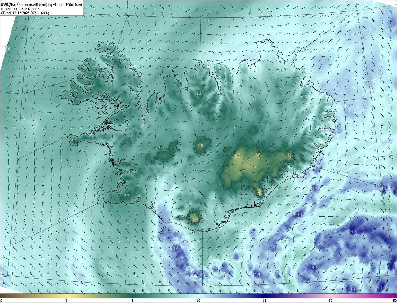Viewport: 397px width, 303px height.
Task: Click the '8.0' value label
Action: pos(144,126)
